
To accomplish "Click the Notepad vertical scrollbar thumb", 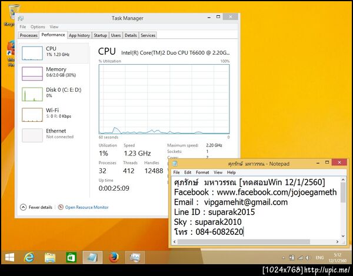I will pos(343,192).
